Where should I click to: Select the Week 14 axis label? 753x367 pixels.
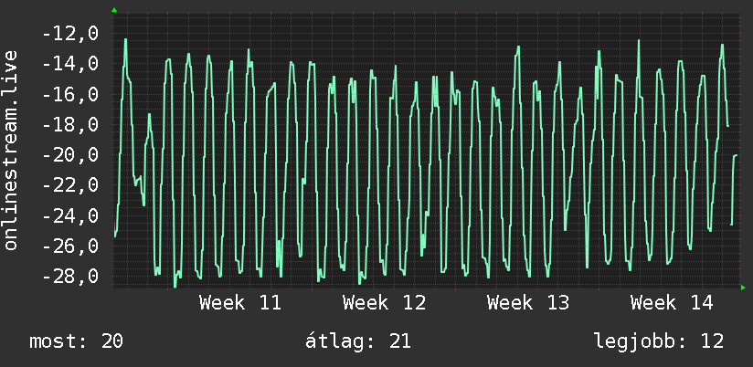(672, 303)
